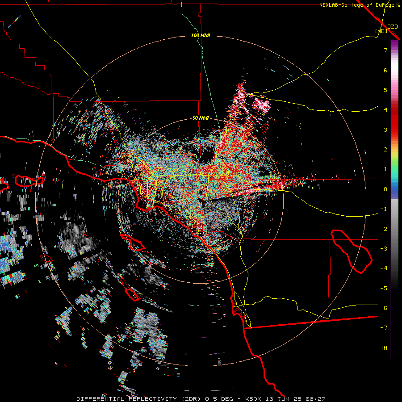Click the color scale value '-1'
The image size is (402, 402).
pyautogui.click(x=384, y=209)
